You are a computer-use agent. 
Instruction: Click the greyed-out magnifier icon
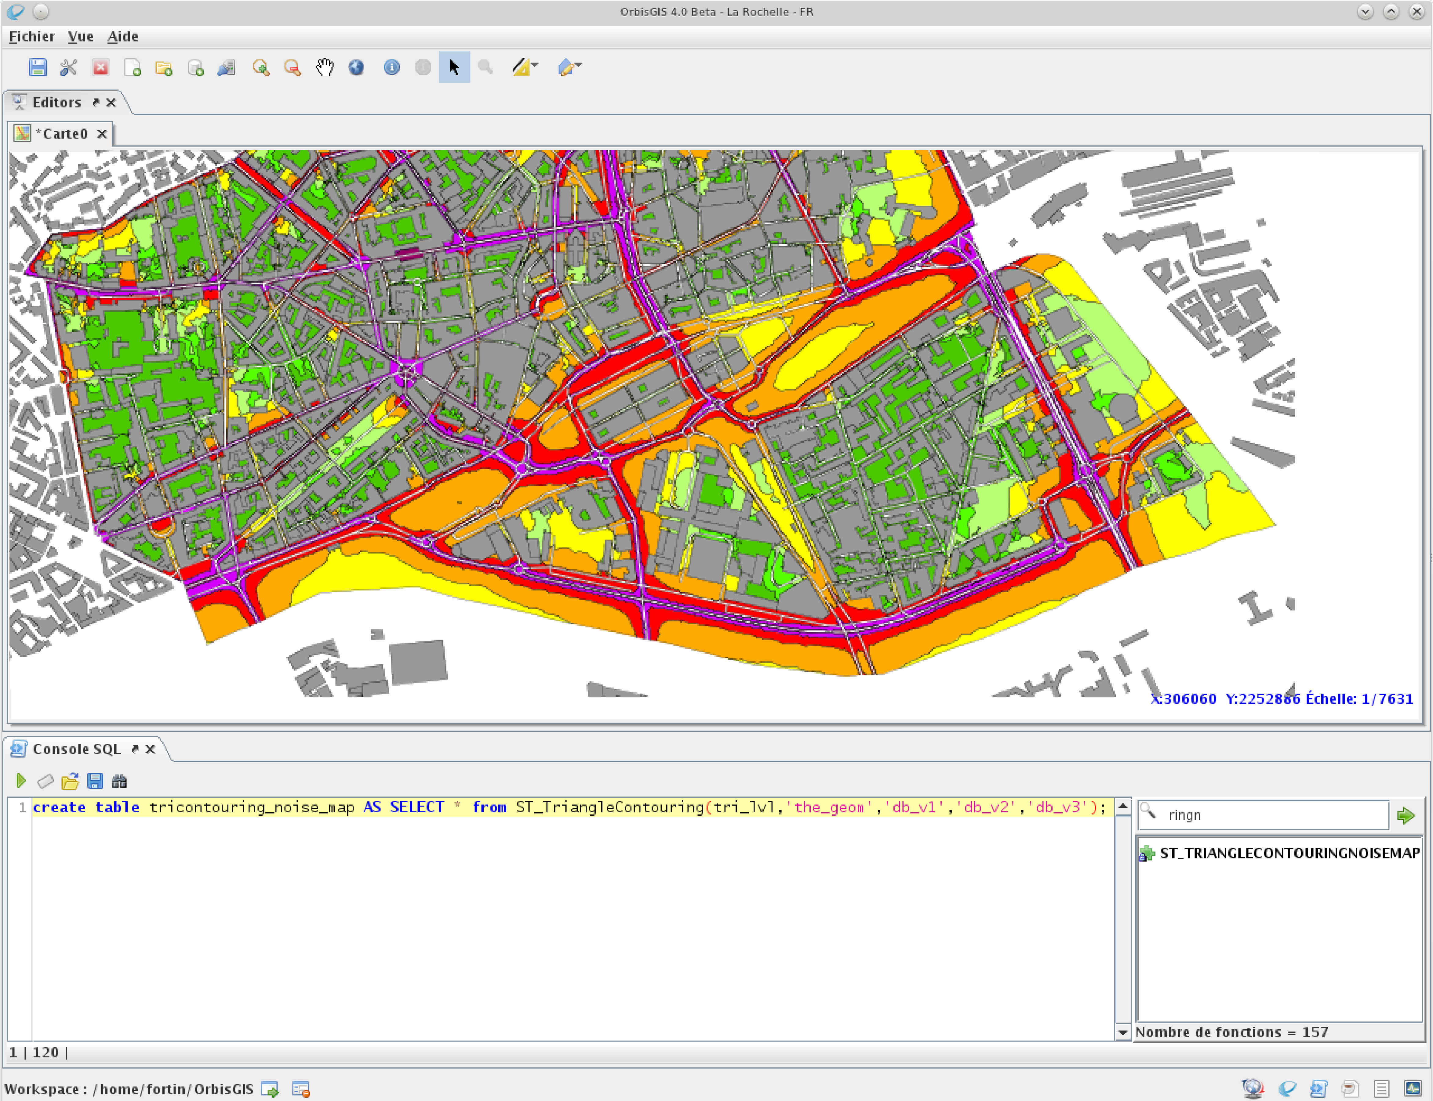tap(485, 66)
